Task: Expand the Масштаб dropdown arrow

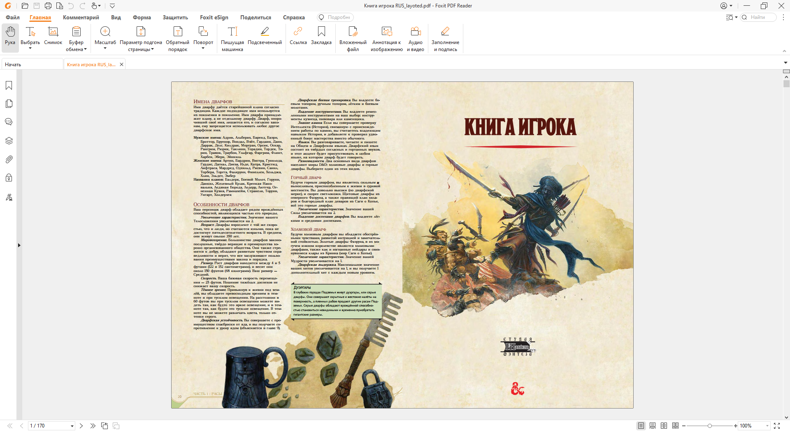Action: (105, 49)
